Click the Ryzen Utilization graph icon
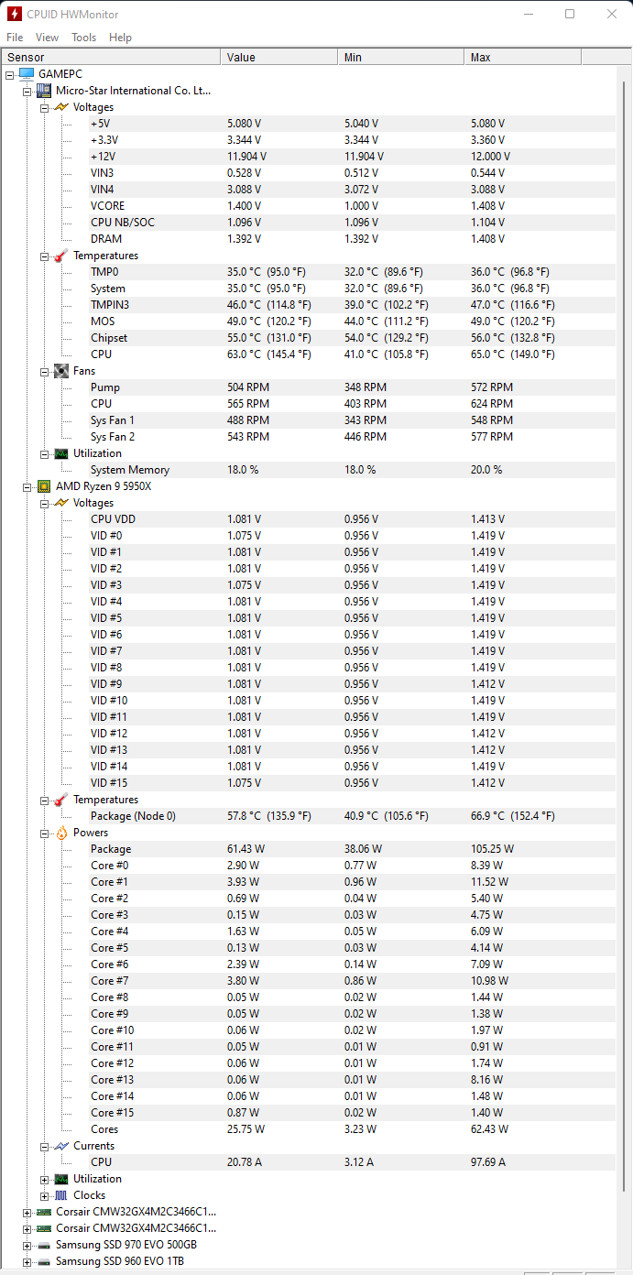This screenshot has height=1275, width=633. [61, 1179]
